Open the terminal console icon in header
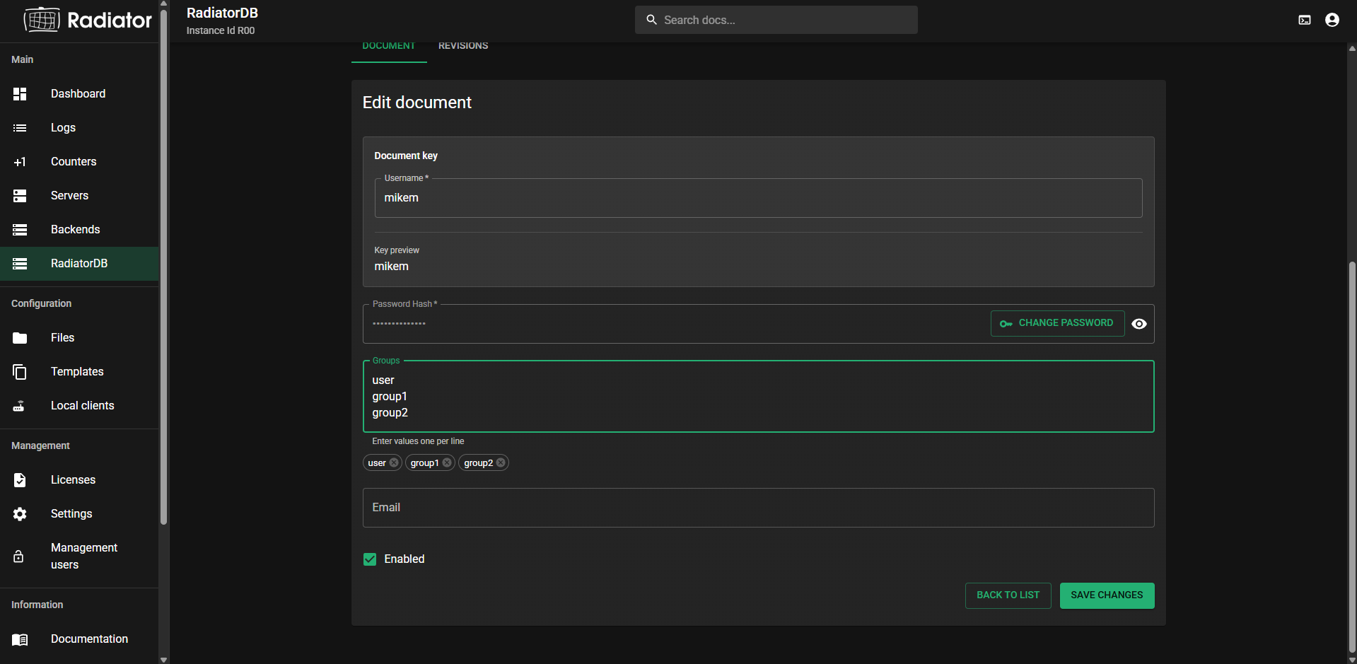The height and width of the screenshot is (664, 1357). tap(1305, 20)
